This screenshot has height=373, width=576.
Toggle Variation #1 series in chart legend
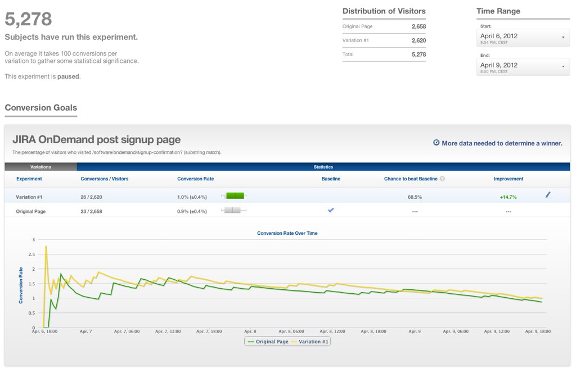click(x=310, y=342)
